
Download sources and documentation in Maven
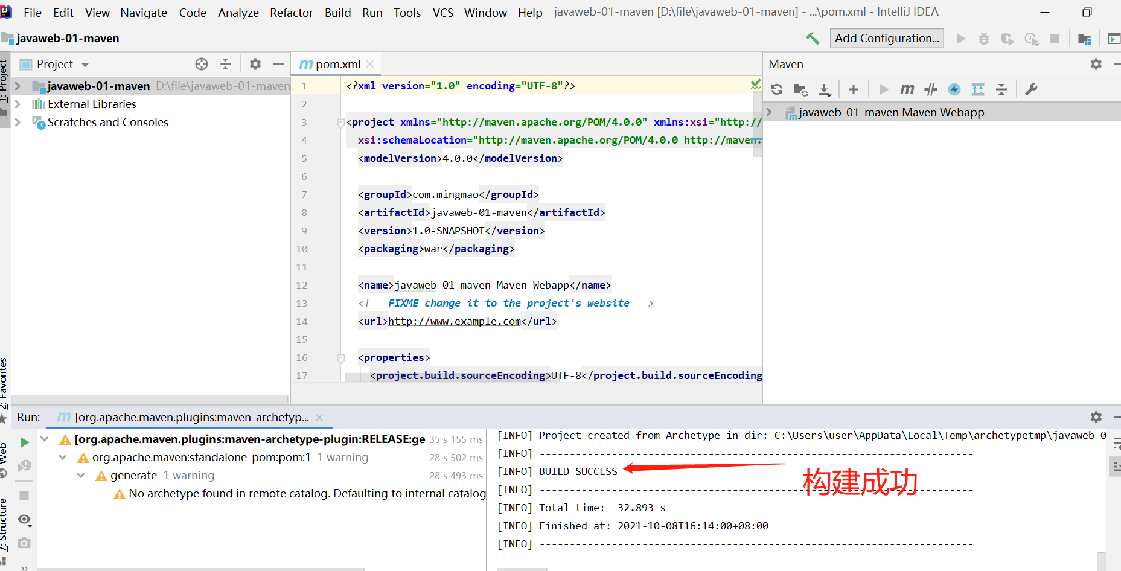point(825,89)
